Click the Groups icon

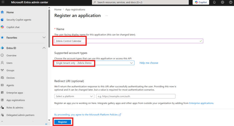click(2, 70)
